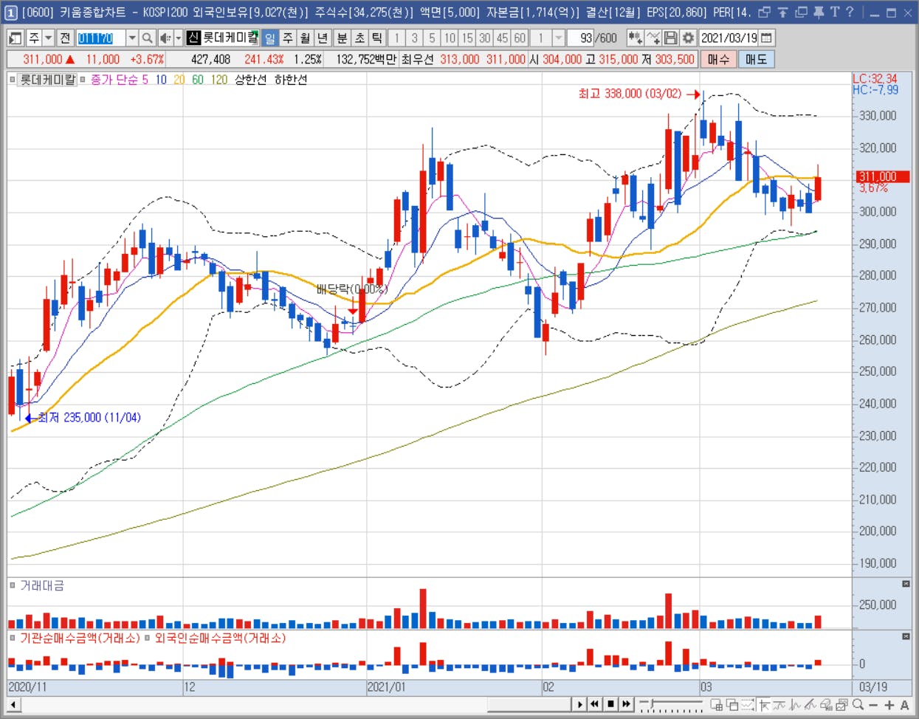The image size is (919, 719).
Task: Click the 매도 sell button
Action: (x=756, y=59)
